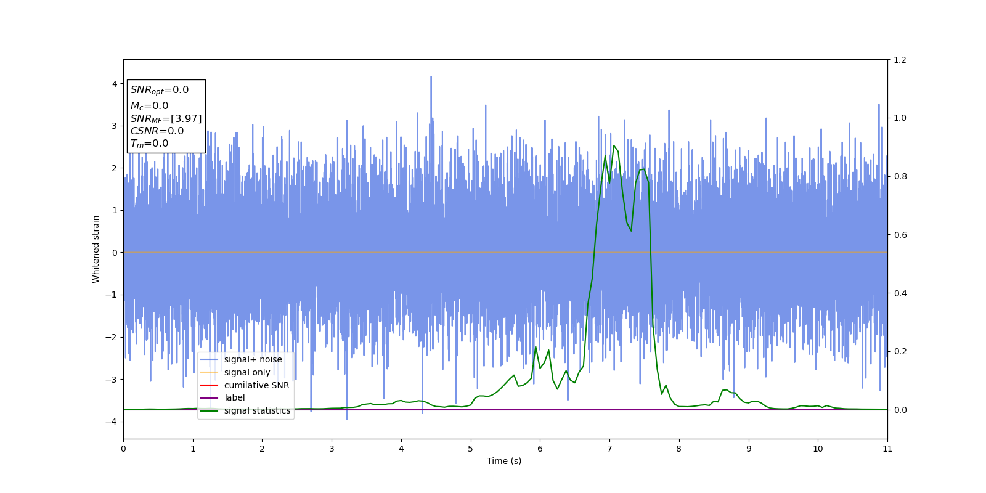
Task: Click the tallest blue noise spike near 4.4 s
Action: [x=431, y=77]
